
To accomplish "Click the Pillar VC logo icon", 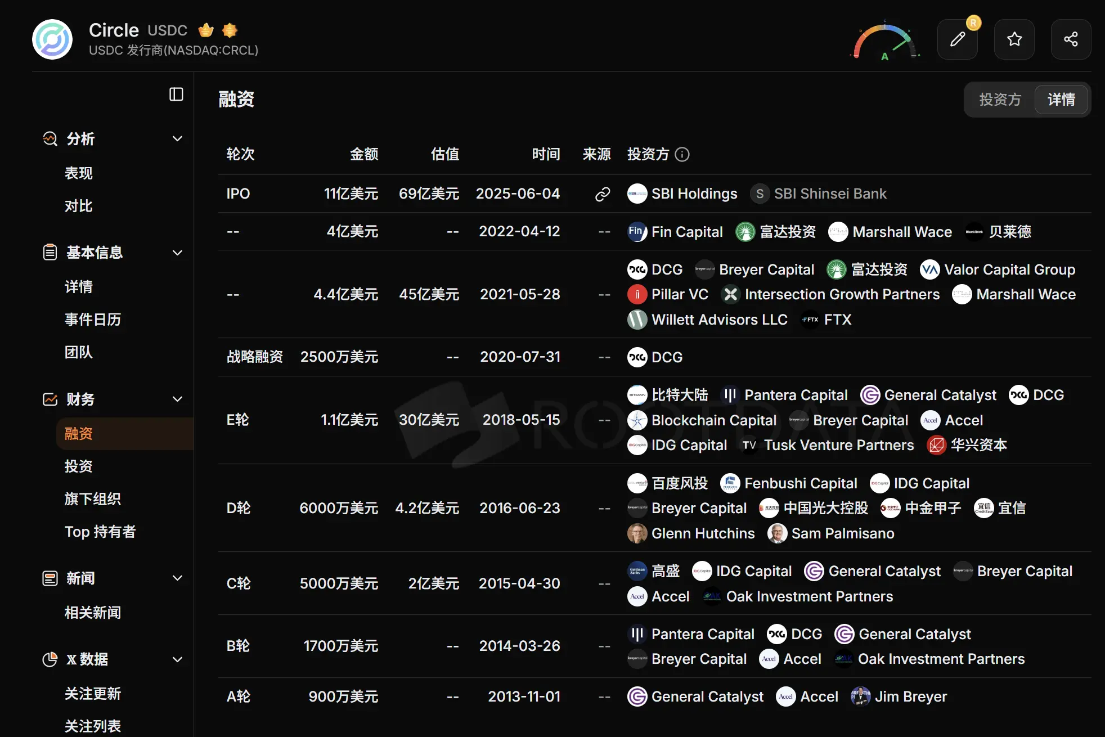I will pyautogui.click(x=637, y=294).
